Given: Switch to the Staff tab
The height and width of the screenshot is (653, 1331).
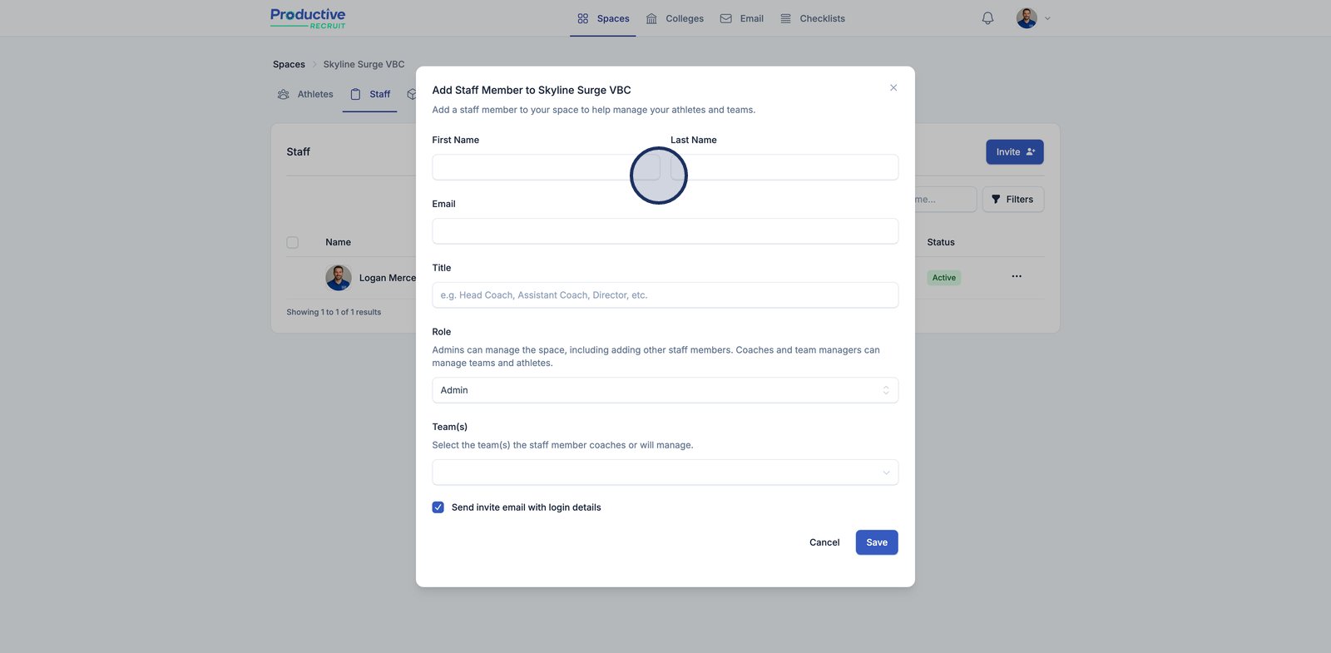Looking at the screenshot, I should pos(370,95).
